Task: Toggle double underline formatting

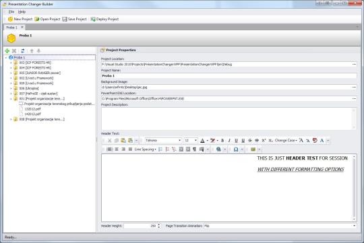Action: coord(243,141)
